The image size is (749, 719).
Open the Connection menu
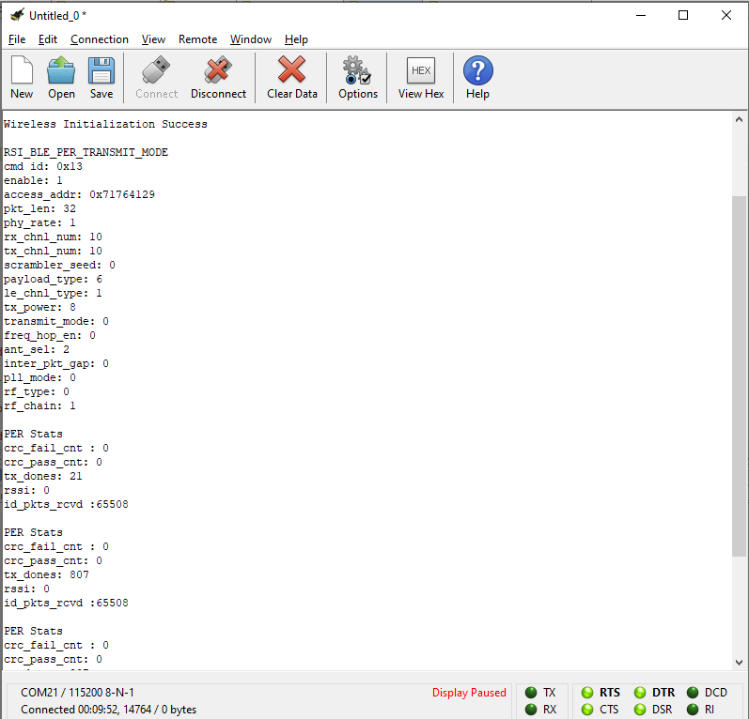point(99,39)
